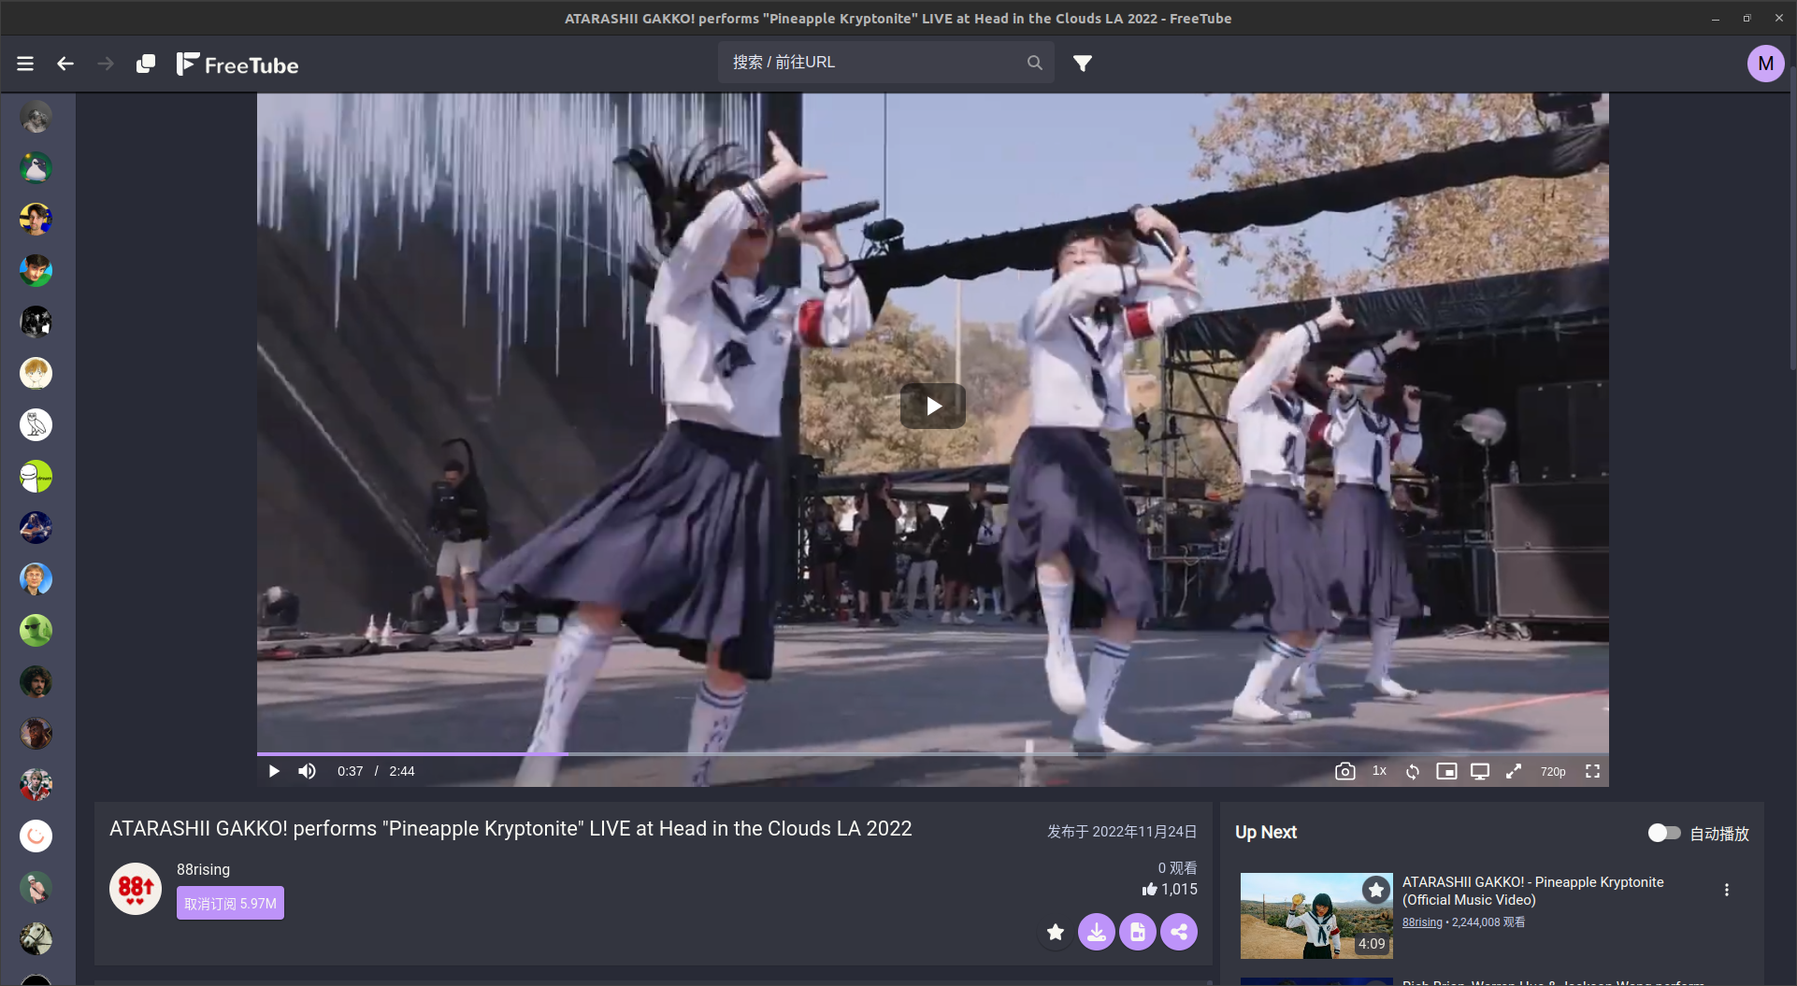This screenshot has width=1797, height=986.
Task: Open white horse avatar channel in sidebar
Action: click(36, 939)
